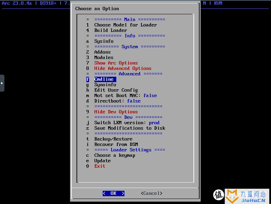Select Recover from DSM
This screenshot has height=204, width=271.
tap(116, 145)
